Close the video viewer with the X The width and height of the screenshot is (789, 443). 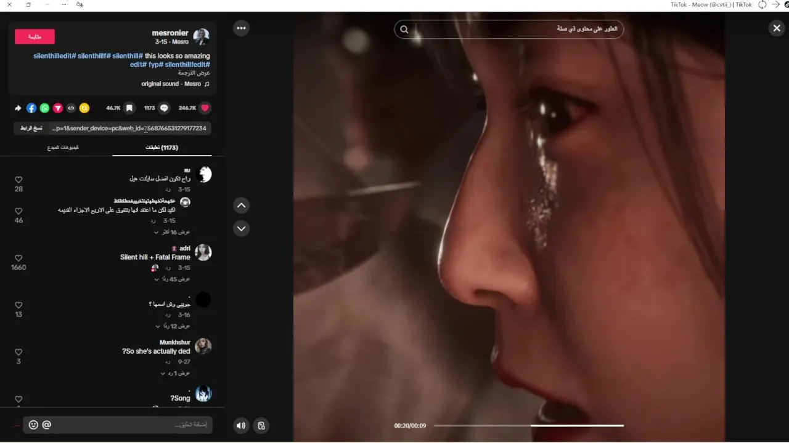click(x=777, y=28)
